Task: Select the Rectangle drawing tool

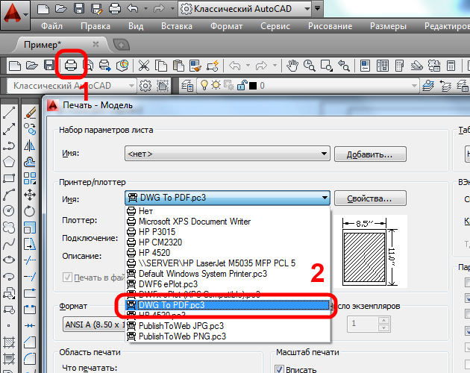Action: (9, 178)
